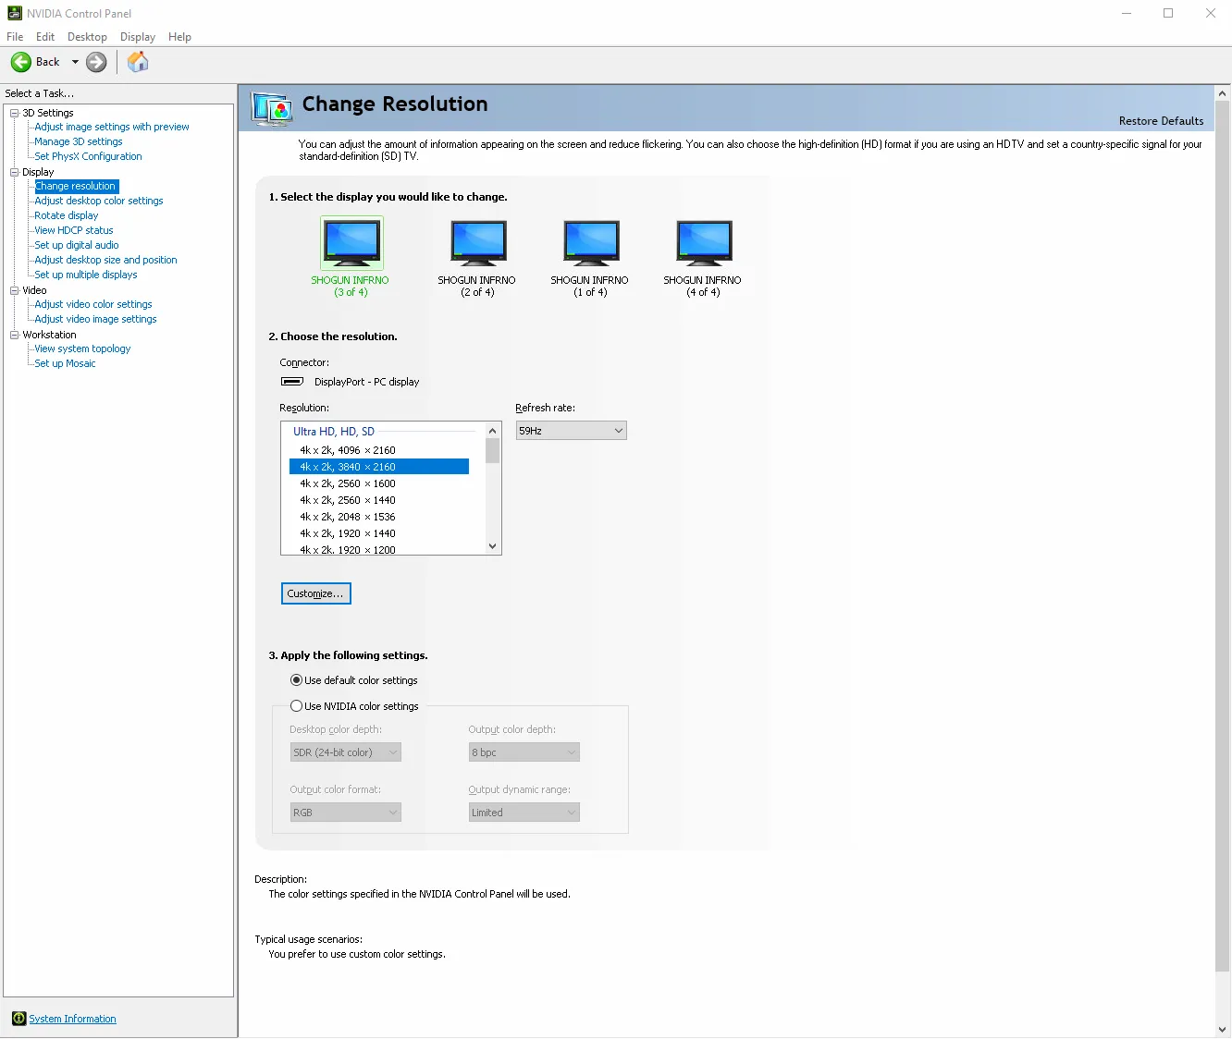Click the grey Forward arrow icon
This screenshot has height=1039, width=1232.
(96, 62)
